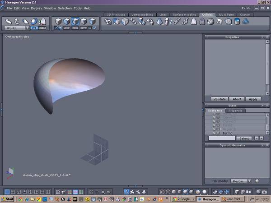Open the World coordinate system dropdown
The width and height of the screenshot is (271, 203).
pos(17,28)
